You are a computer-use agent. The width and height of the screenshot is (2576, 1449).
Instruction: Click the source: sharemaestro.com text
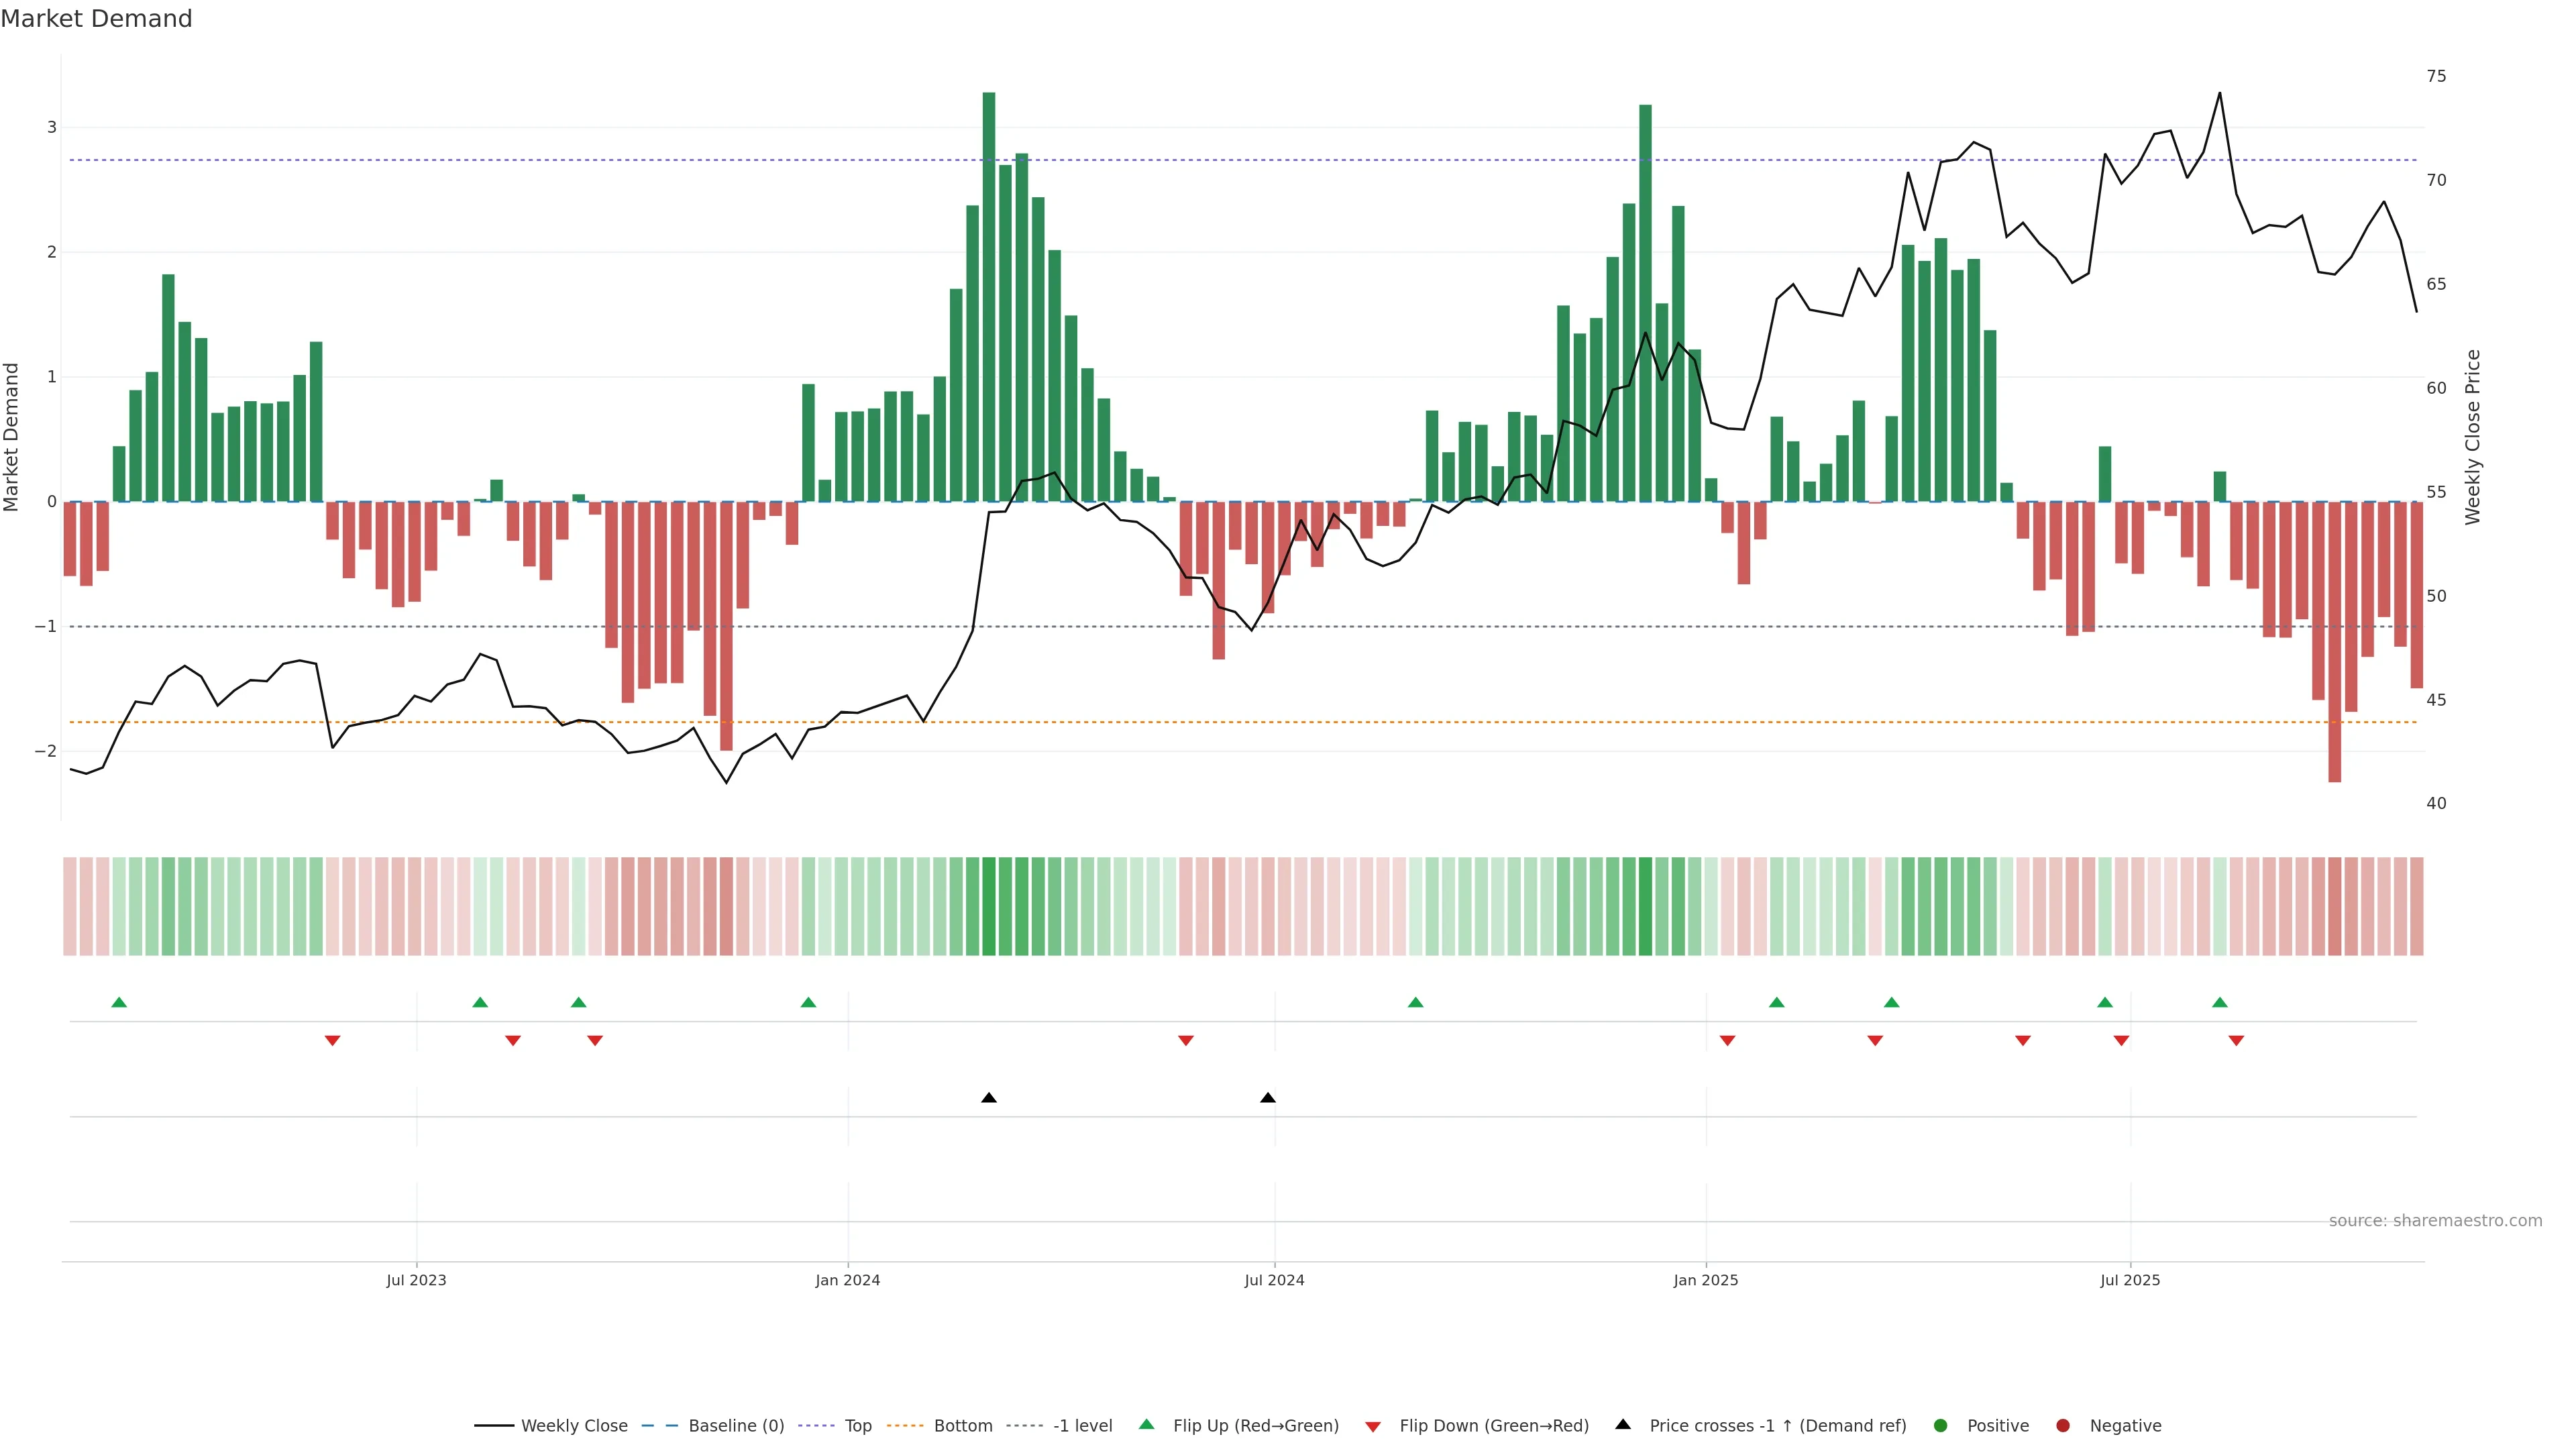point(2435,1221)
